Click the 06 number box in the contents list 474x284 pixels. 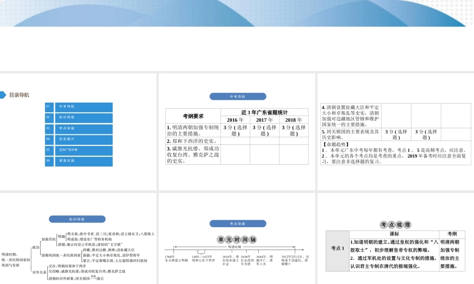[49, 161]
